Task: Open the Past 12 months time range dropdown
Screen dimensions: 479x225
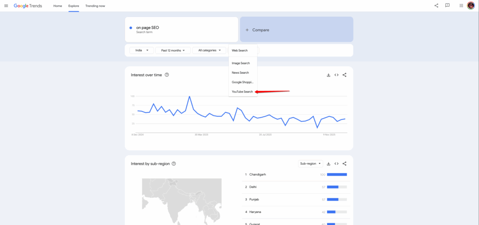Action: [173, 50]
